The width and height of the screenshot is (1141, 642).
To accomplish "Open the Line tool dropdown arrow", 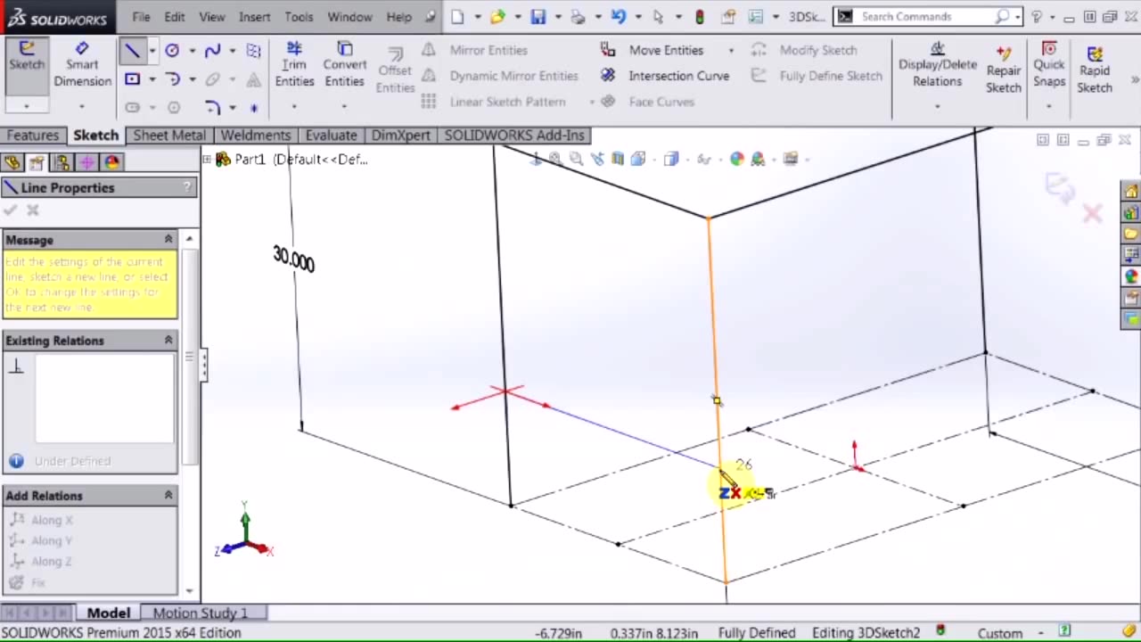I will tap(152, 51).
